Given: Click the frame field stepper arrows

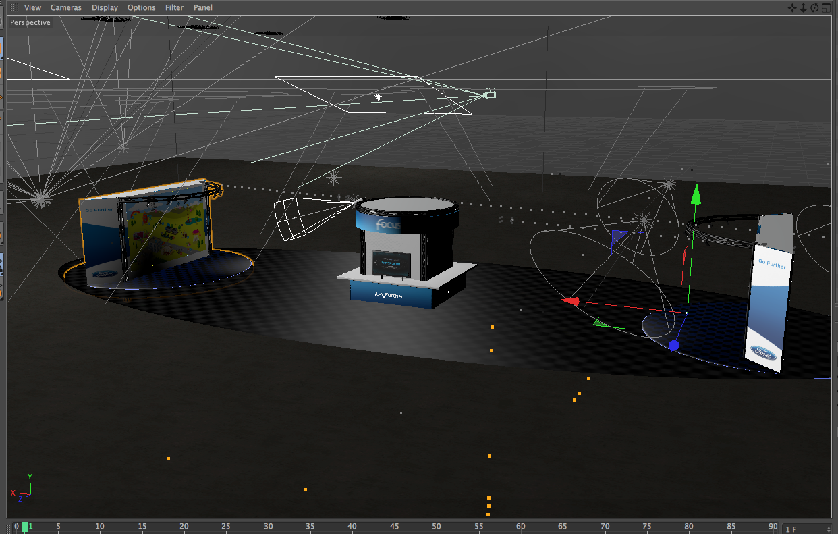Looking at the screenshot, I should (827, 529).
